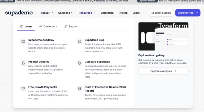Click the Start for free button
The width and height of the screenshot is (204, 112).
[188, 13]
